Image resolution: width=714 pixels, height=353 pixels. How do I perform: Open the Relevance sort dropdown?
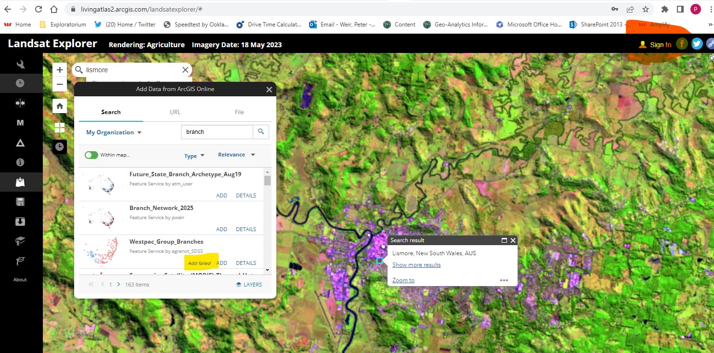point(235,154)
